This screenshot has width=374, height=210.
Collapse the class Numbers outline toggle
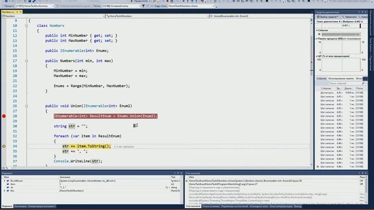pos(26,26)
